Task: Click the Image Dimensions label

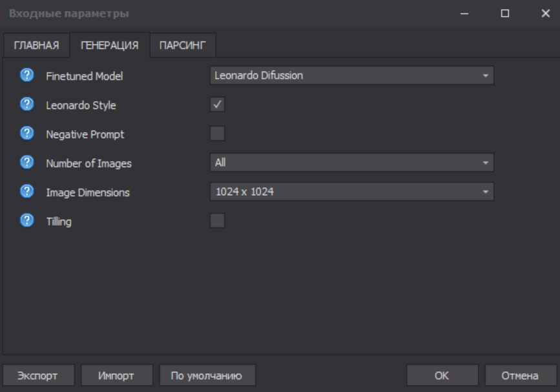Action: [x=88, y=193]
